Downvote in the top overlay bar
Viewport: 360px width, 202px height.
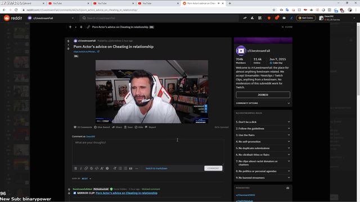click(x=81, y=27)
